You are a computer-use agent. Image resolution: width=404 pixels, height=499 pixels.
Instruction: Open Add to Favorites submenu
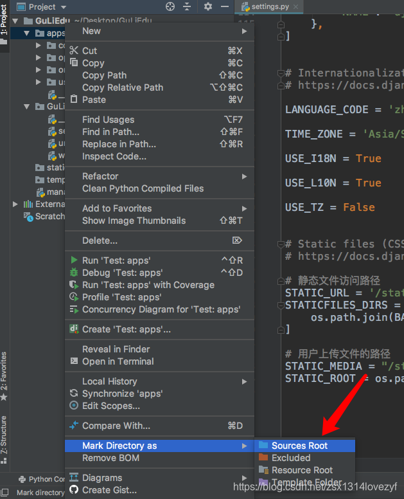coord(159,208)
